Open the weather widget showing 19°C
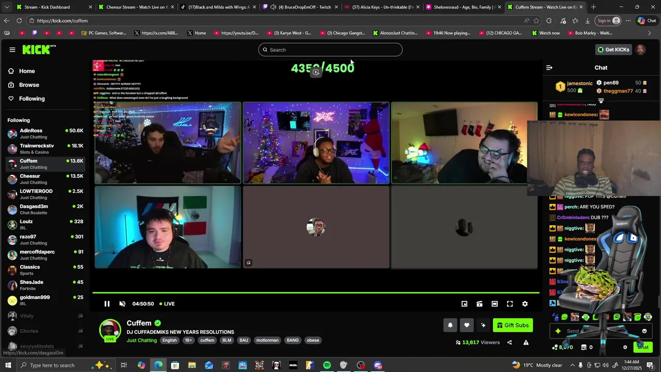 (537, 365)
